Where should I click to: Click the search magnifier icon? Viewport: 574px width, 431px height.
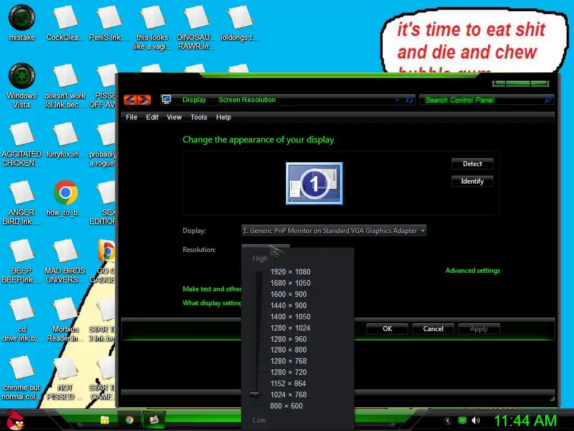coord(548,100)
